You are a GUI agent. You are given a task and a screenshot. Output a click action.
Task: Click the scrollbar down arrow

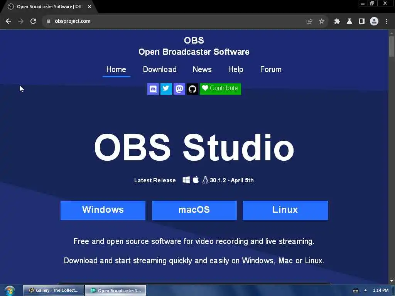(392, 281)
